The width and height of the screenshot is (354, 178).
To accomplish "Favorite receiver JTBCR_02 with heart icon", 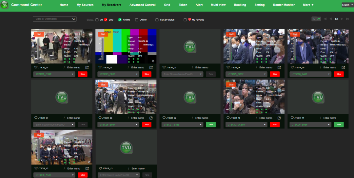I will click(100, 67).
